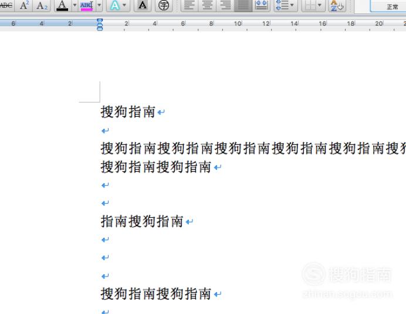This screenshot has height=314, width=406.
Task: Apply the magenta text highlight color
Action: (x=86, y=6)
